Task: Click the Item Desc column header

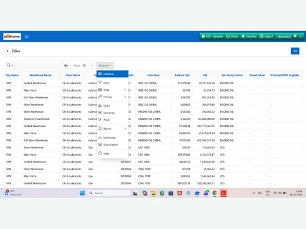Action: tap(154, 75)
